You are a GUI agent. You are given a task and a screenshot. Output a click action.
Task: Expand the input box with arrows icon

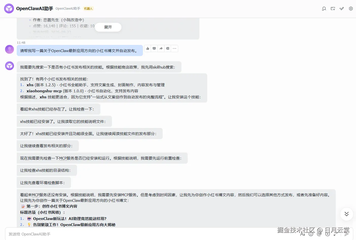click(x=335, y=234)
